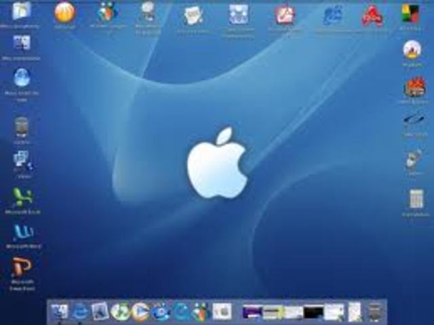This screenshot has width=434, height=325.
Task: Open the Trash at the dock's end
Action: [374, 312]
